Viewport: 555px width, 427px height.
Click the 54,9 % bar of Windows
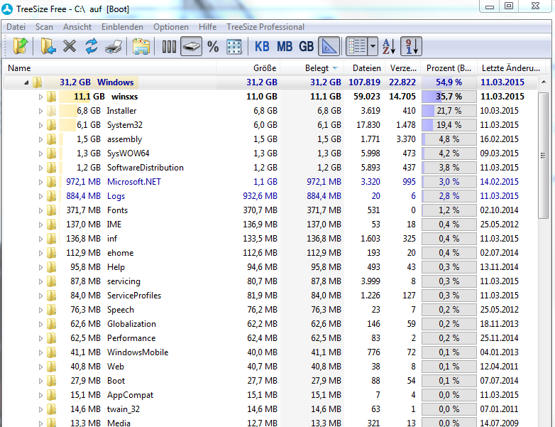[x=449, y=82]
